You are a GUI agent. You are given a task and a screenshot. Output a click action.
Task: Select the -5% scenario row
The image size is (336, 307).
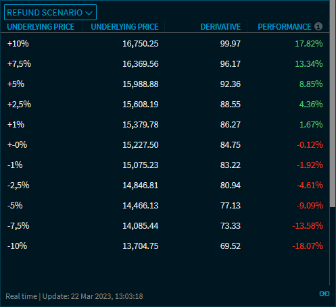click(165, 206)
